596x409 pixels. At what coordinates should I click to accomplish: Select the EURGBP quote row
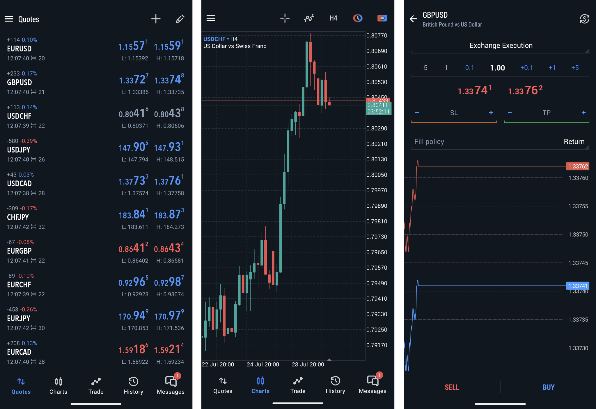coord(96,251)
